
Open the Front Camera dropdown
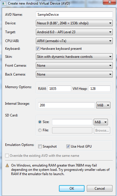click(74, 66)
